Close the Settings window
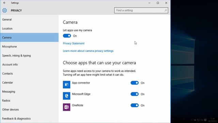This screenshot has height=123, width=218. coord(166,3)
